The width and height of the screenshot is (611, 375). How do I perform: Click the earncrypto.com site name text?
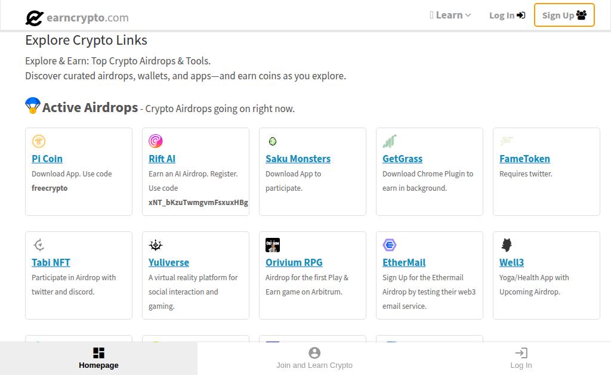(x=88, y=17)
